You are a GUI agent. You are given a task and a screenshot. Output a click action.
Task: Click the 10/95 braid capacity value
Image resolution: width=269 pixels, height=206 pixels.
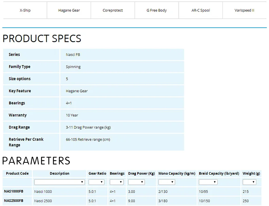tap(203, 192)
